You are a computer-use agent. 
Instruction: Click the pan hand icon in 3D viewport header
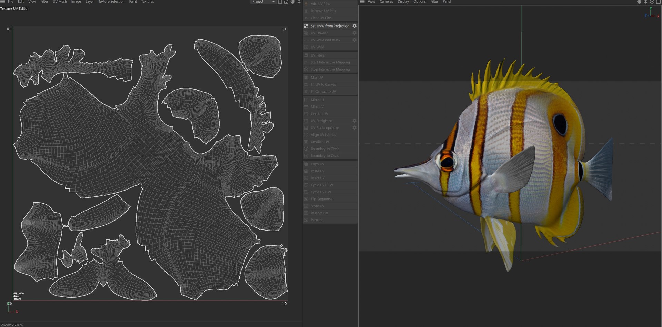tap(639, 2)
